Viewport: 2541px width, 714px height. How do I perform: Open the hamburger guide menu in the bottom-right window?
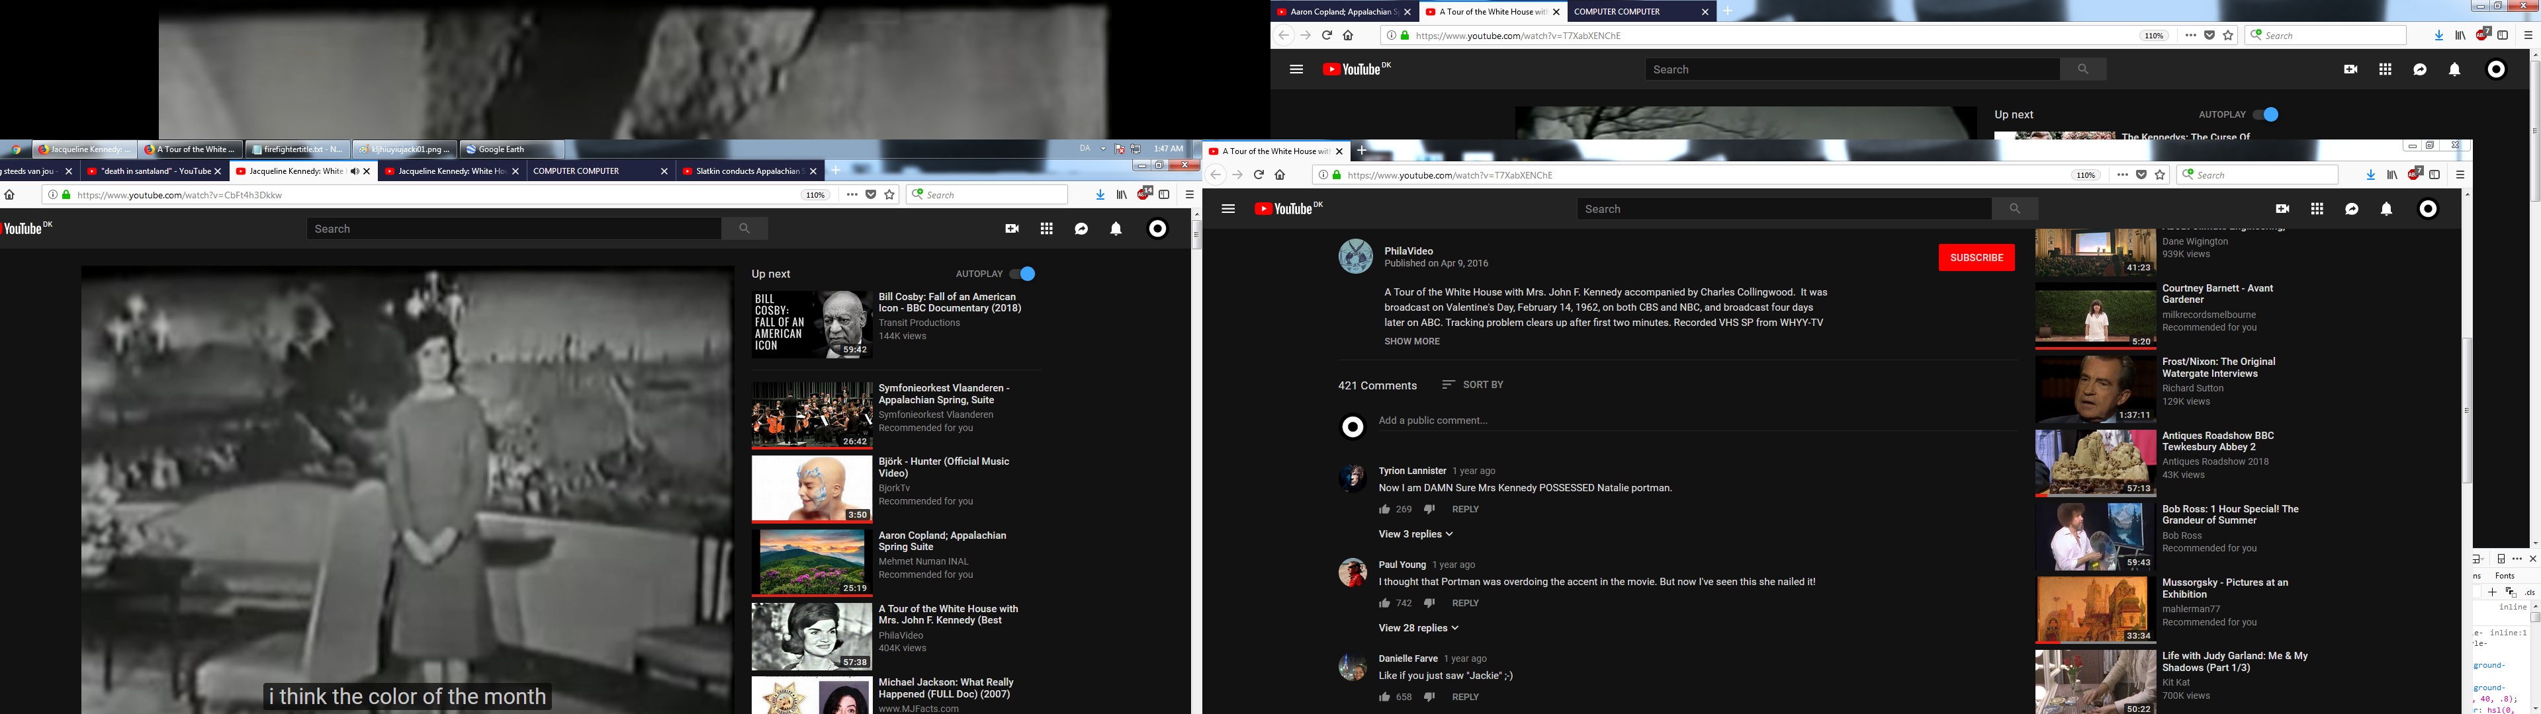point(1228,209)
